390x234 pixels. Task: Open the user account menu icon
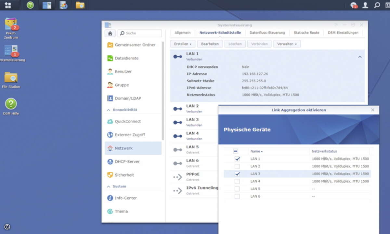click(x=365, y=5)
